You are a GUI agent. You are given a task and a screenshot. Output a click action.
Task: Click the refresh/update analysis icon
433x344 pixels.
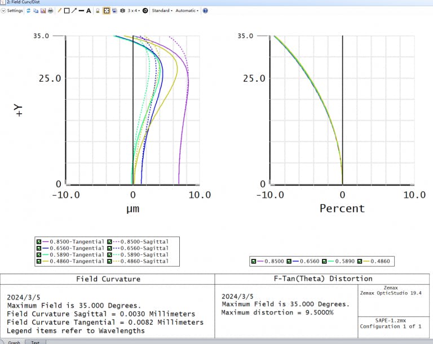point(29,11)
